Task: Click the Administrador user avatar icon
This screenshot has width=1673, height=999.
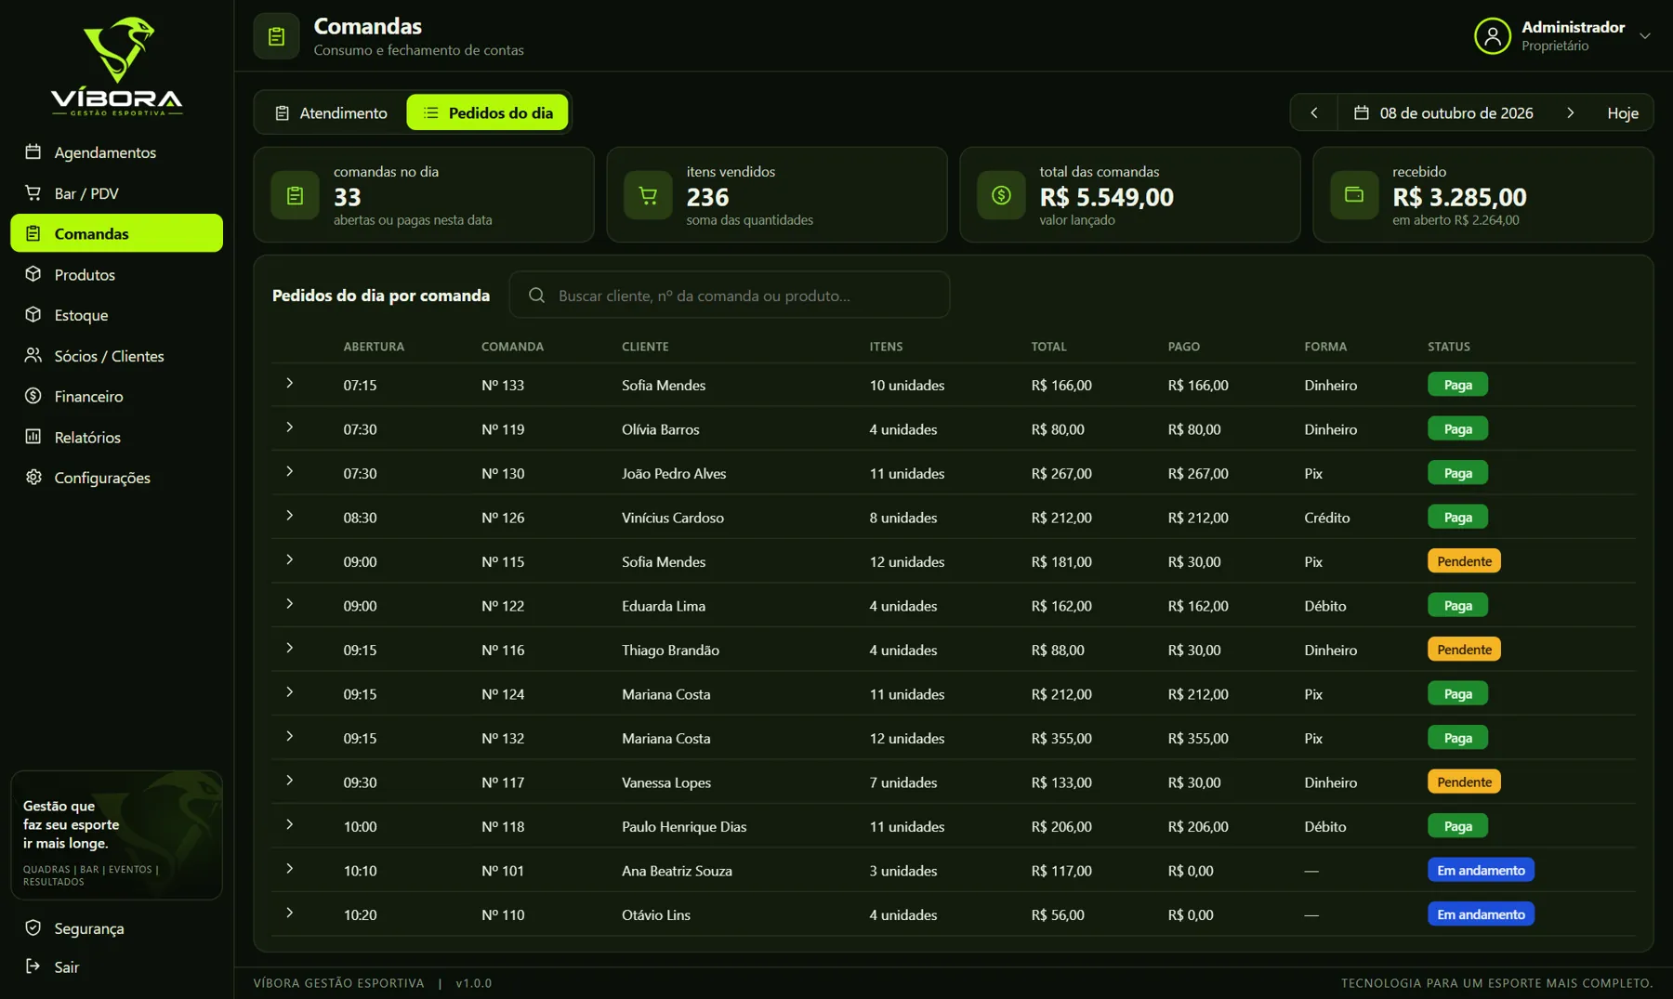Action: pos(1492,36)
